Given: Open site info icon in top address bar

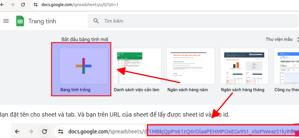Looking at the screenshot, I should 36,5.
